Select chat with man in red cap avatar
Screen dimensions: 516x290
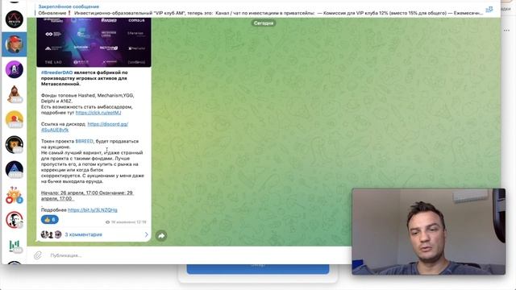coord(15,44)
